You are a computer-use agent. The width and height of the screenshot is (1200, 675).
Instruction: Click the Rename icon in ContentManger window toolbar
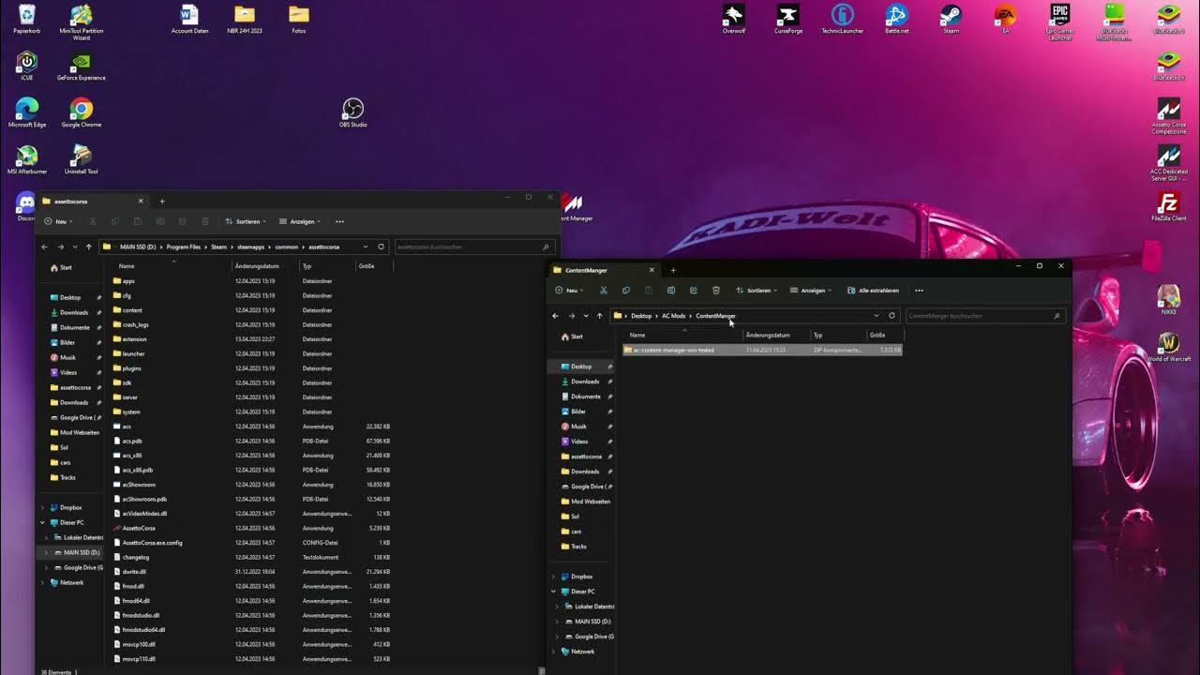[671, 291]
